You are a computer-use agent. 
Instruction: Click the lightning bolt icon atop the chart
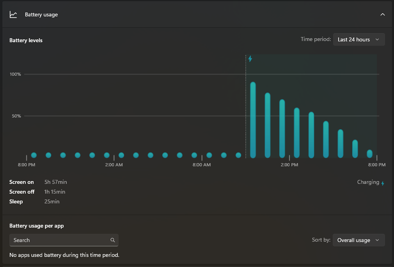click(250, 59)
